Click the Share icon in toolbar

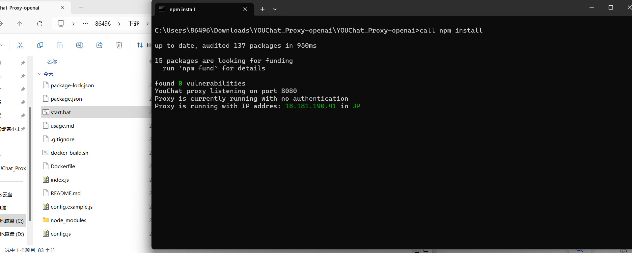point(99,45)
